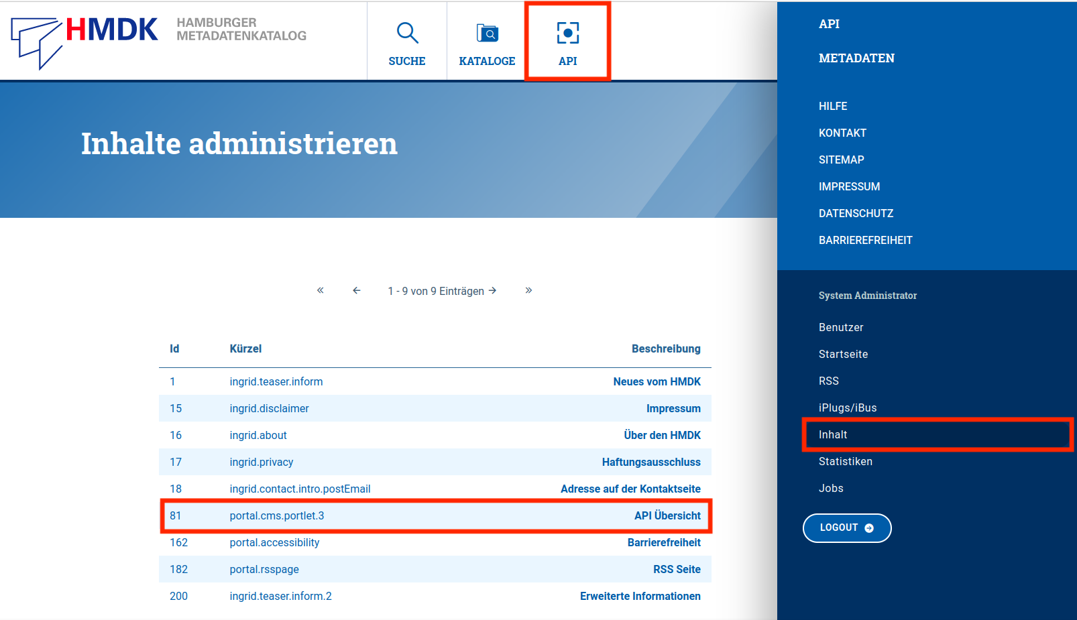Screen dimensions: 1077x620
Task: Open the DATENSCHUTZ page
Action: (856, 213)
